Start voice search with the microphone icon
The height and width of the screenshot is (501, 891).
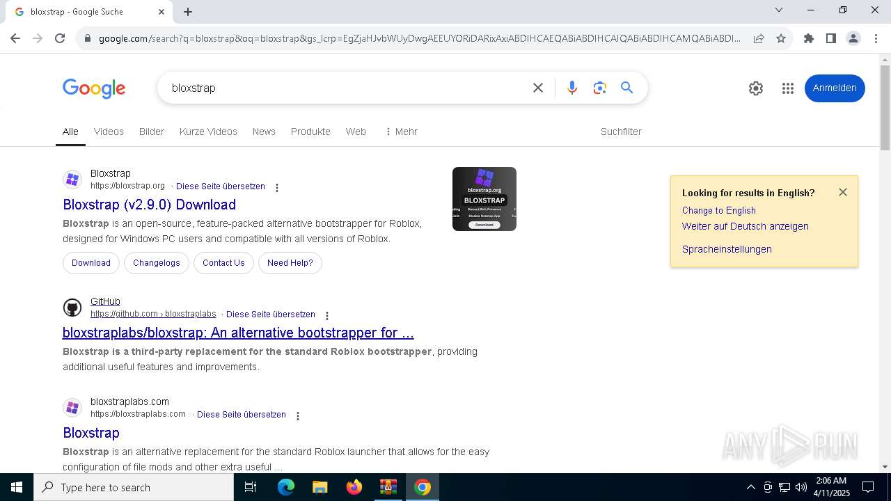(572, 88)
